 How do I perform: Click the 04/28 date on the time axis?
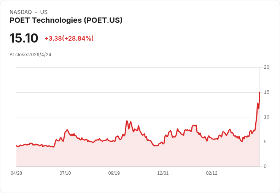16,173
